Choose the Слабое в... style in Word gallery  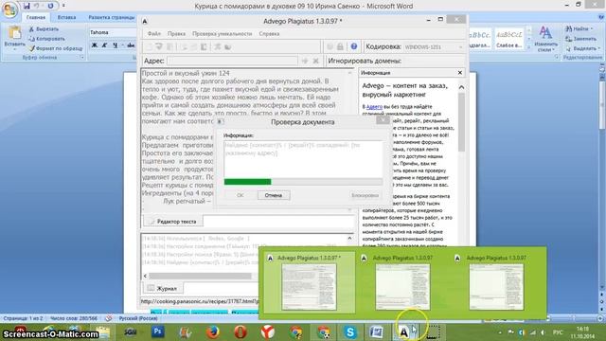point(509,39)
